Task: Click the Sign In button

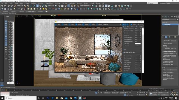Action: point(153,3)
